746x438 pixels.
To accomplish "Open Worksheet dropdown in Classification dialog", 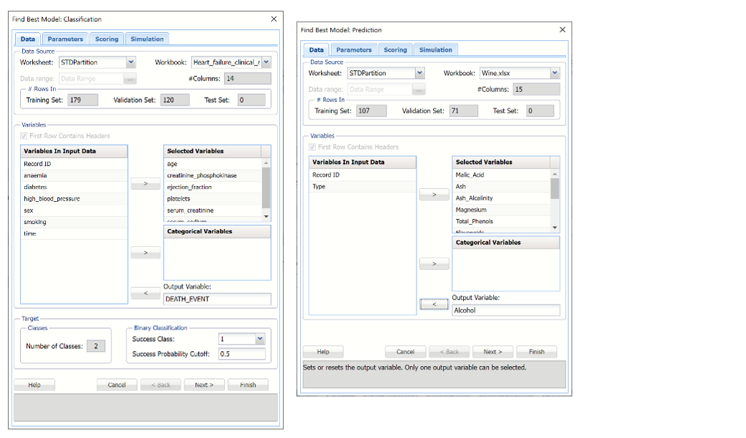I will coord(131,62).
